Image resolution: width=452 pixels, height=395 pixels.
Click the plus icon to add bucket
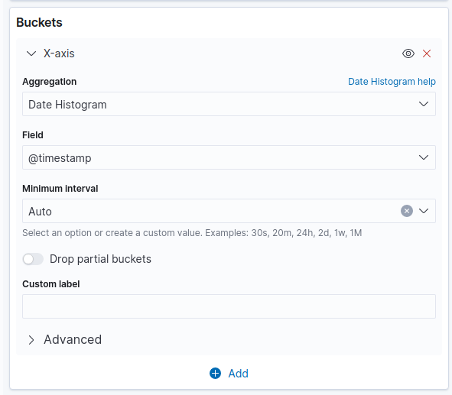(x=215, y=373)
